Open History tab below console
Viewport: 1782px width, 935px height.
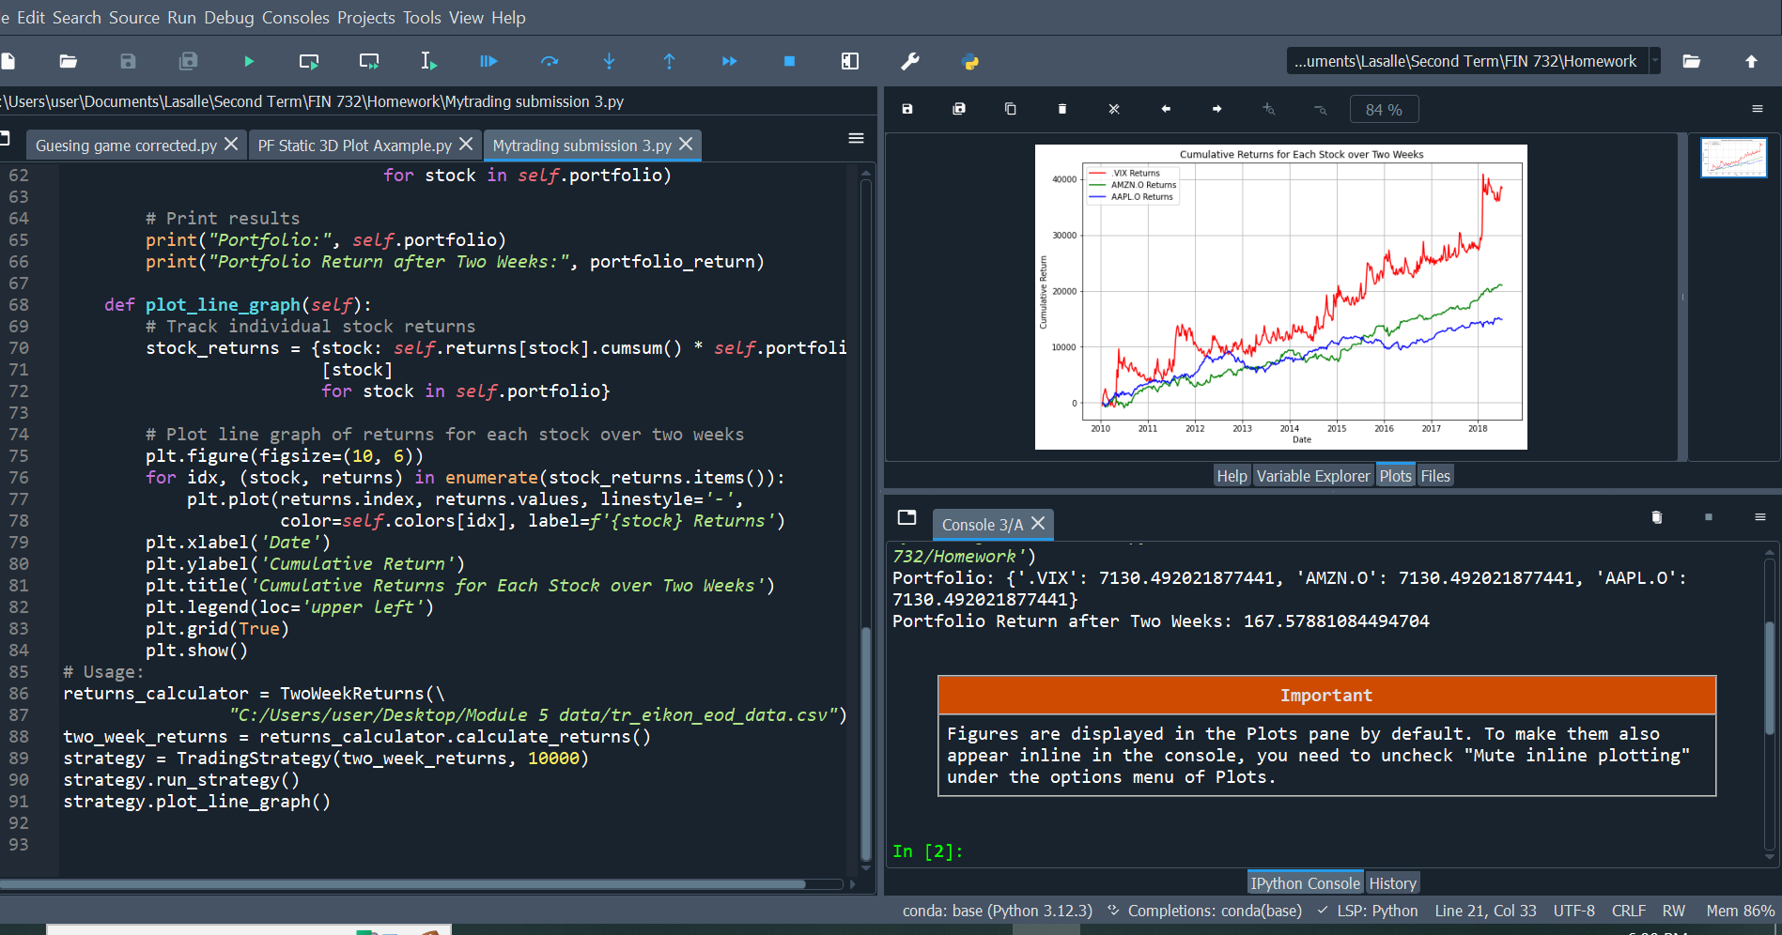pos(1392,882)
